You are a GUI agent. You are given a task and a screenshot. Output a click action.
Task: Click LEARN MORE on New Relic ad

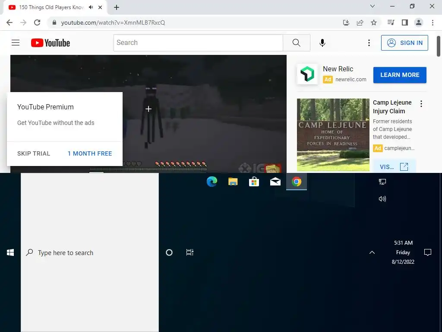tap(400, 75)
